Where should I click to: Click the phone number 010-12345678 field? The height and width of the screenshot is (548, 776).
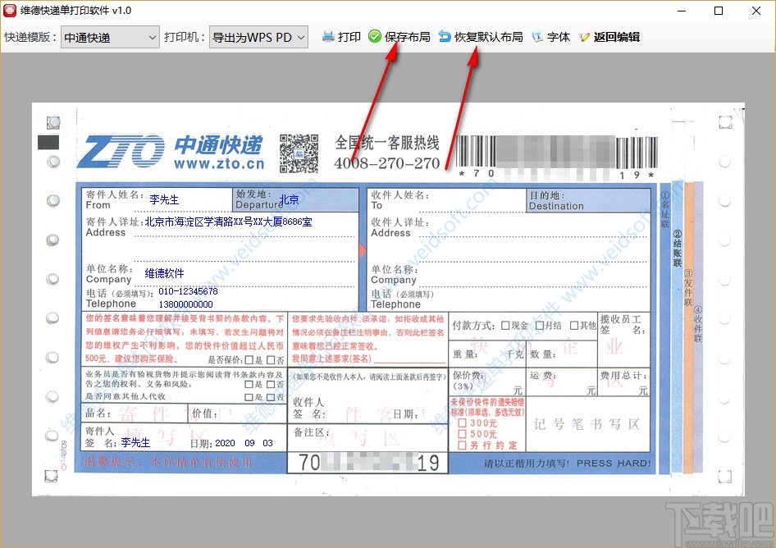point(185,291)
